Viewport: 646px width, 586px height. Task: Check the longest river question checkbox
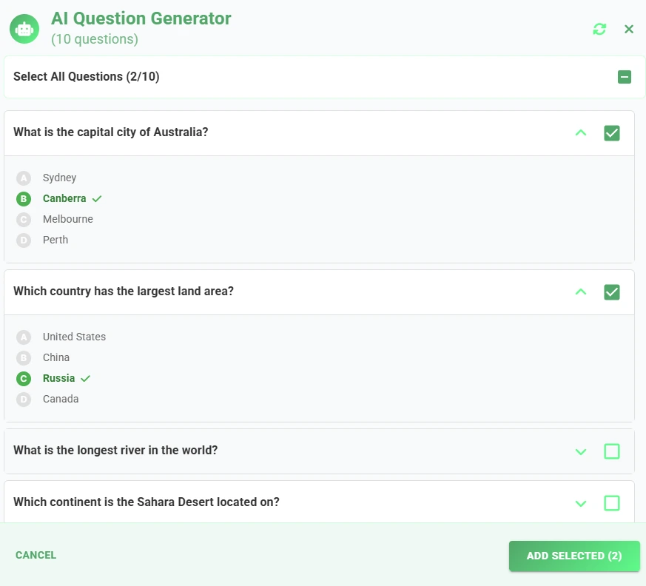tap(611, 451)
